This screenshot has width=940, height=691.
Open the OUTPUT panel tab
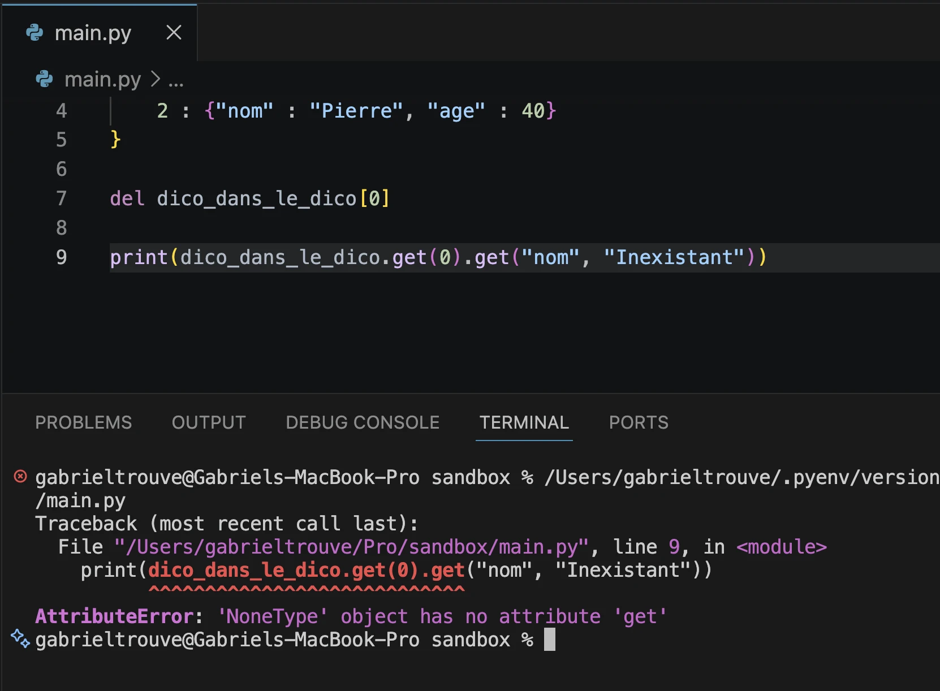click(209, 422)
